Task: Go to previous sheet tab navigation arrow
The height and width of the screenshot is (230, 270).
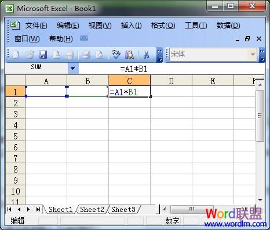Action: (x=19, y=209)
